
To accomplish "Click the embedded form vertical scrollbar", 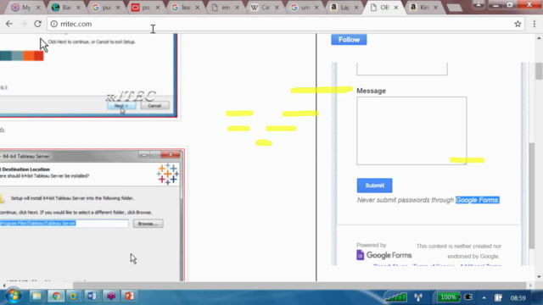I will (531, 196).
